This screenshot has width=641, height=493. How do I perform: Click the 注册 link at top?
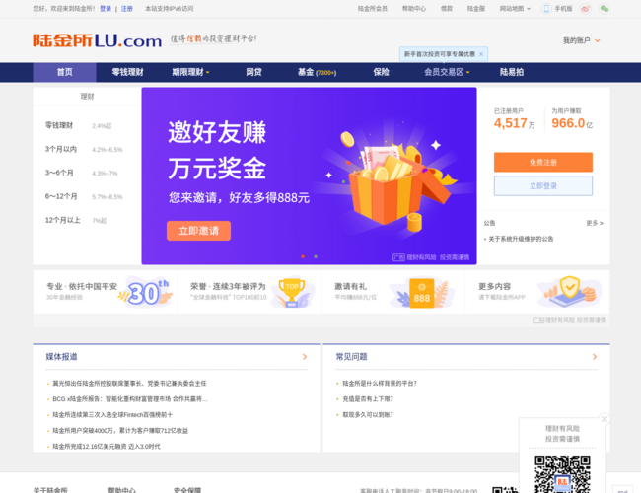pyautogui.click(x=127, y=9)
